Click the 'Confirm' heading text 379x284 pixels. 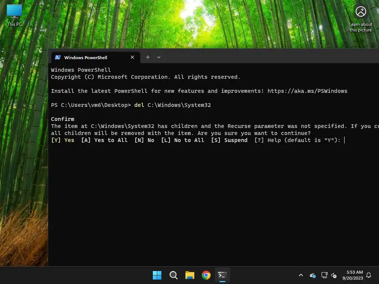[63, 119]
